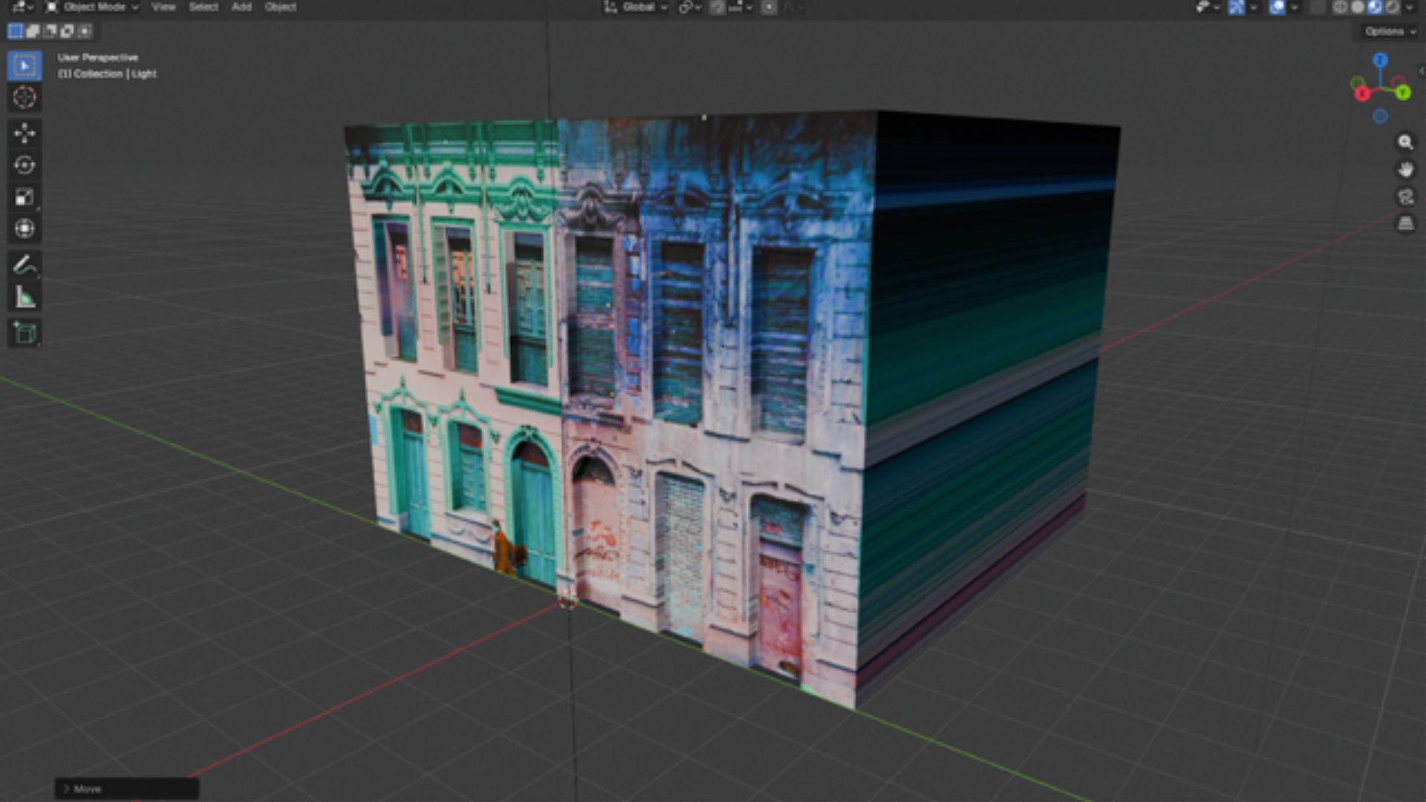
Task: Set selection mode to extend
Action: 33,31
